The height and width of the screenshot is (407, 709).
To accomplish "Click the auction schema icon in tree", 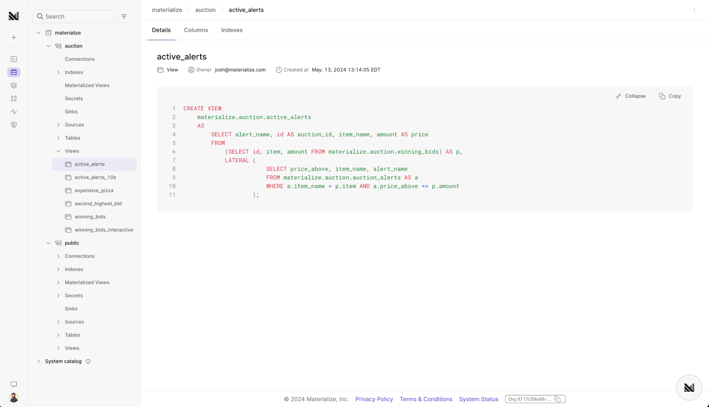I will pyautogui.click(x=59, y=46).
